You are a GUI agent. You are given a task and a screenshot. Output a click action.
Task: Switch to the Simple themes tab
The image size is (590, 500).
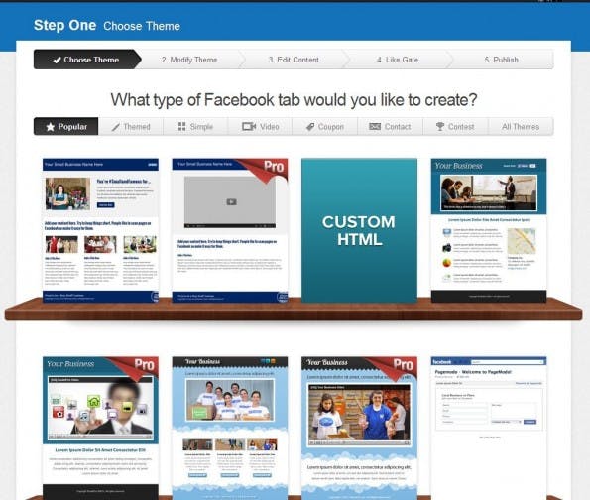[x=195, y=127]
